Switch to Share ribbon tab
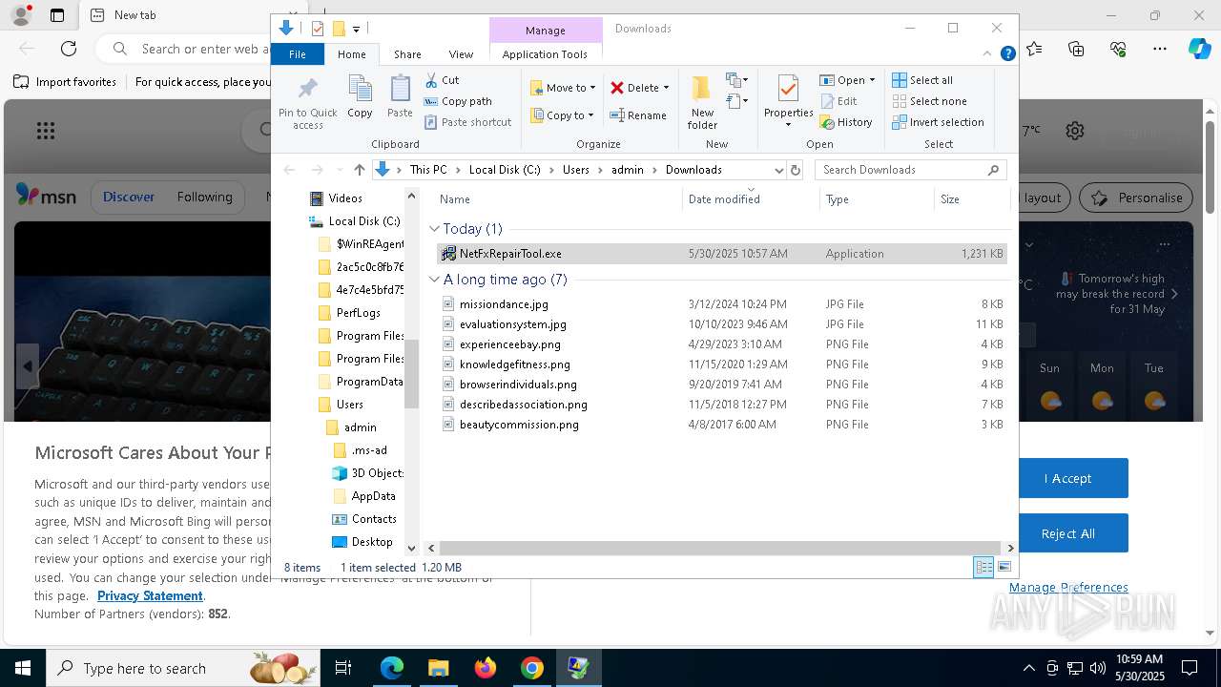The width and height of the screenshot is (1221, 687). (407, 54)
